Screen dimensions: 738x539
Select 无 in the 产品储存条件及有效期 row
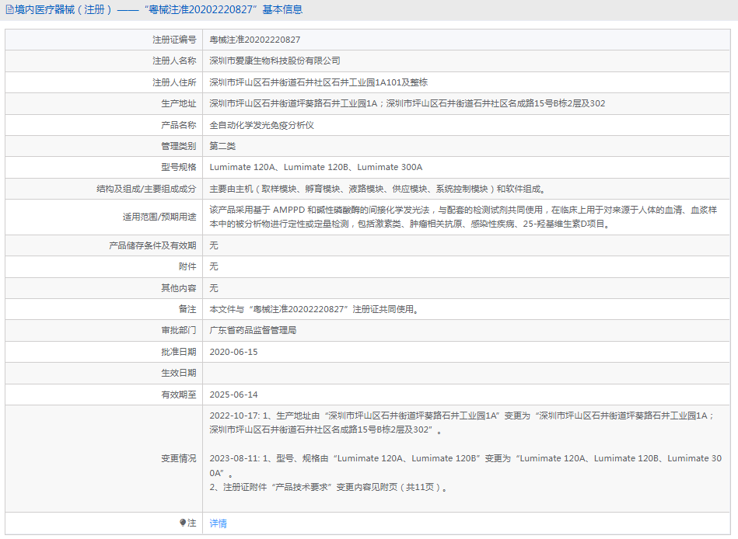(x=214, y=245)
